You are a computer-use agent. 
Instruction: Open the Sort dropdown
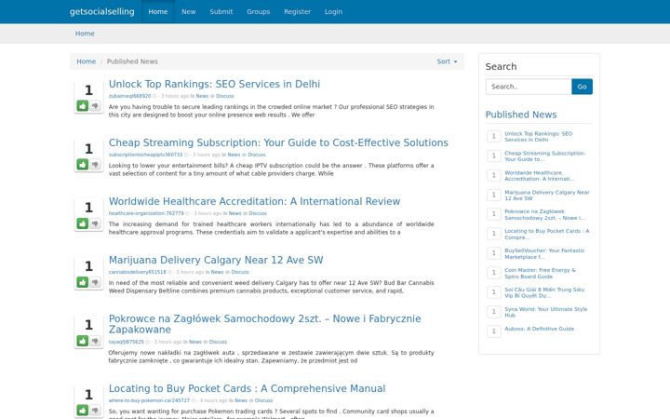[447, 61]
